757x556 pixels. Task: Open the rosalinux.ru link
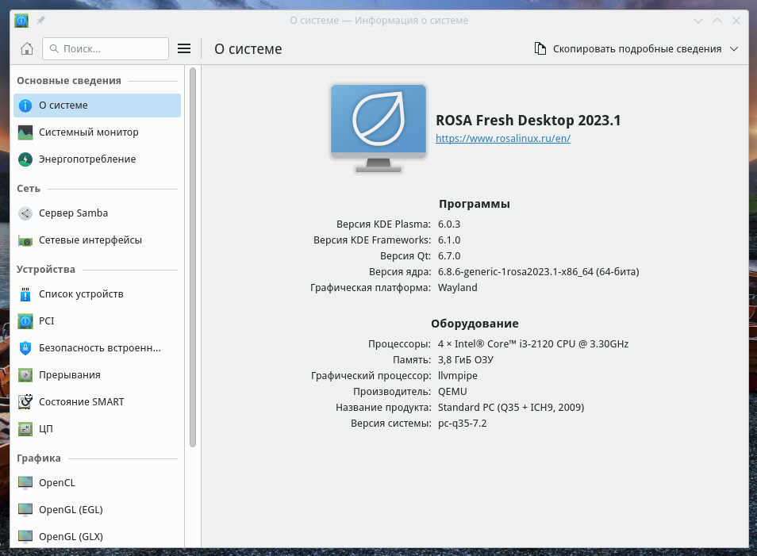502,139
